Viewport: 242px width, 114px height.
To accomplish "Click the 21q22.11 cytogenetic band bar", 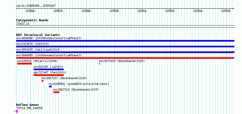I will coord(125,26).
